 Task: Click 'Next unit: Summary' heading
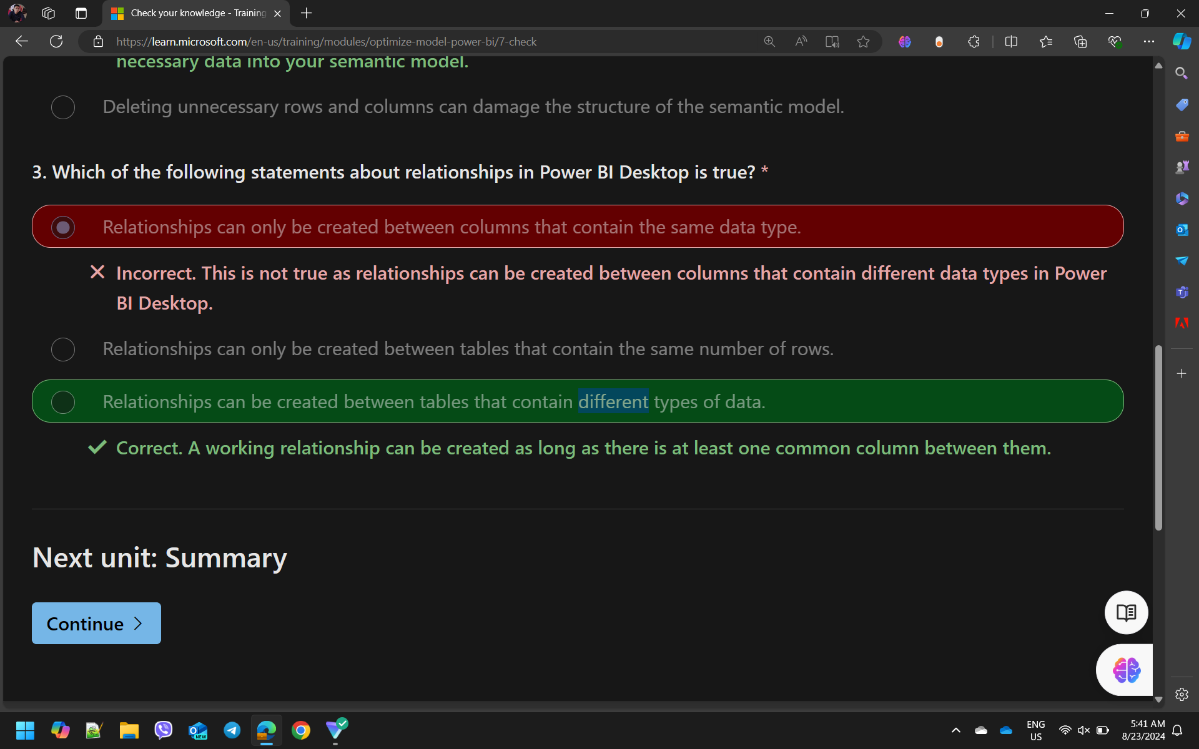point(159,557)
